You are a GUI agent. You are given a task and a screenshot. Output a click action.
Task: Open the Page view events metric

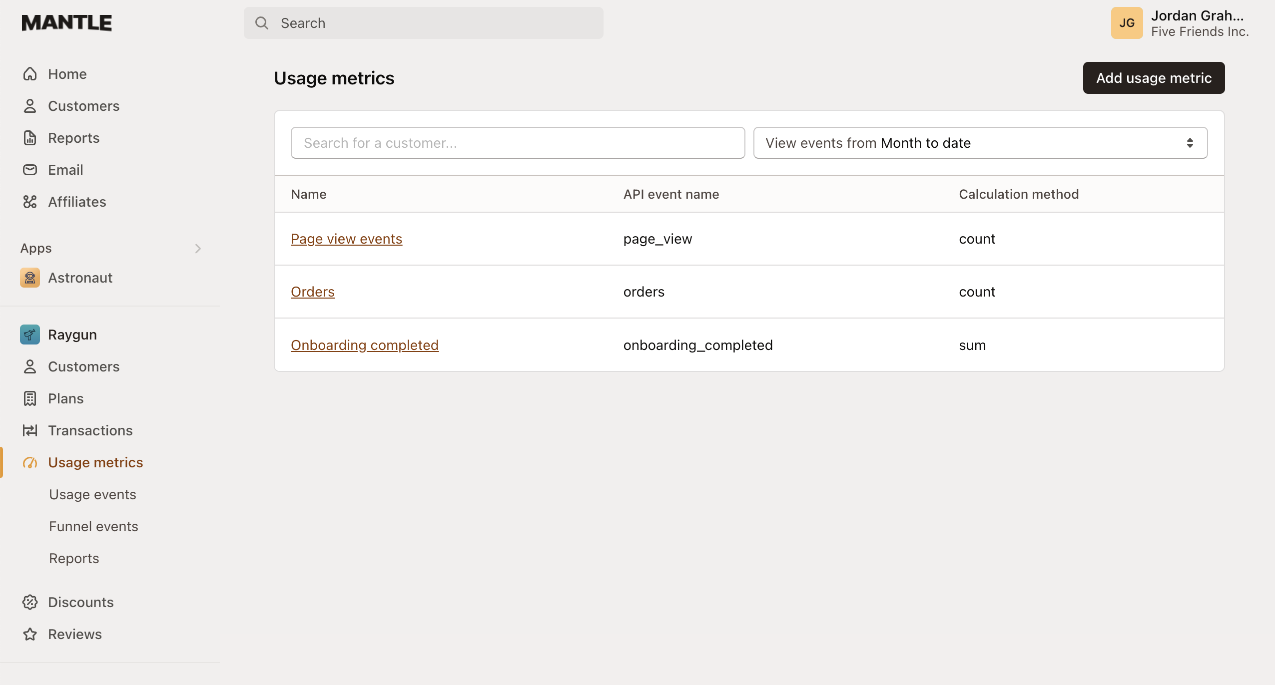pyautogui.click(x=346, y=239)
